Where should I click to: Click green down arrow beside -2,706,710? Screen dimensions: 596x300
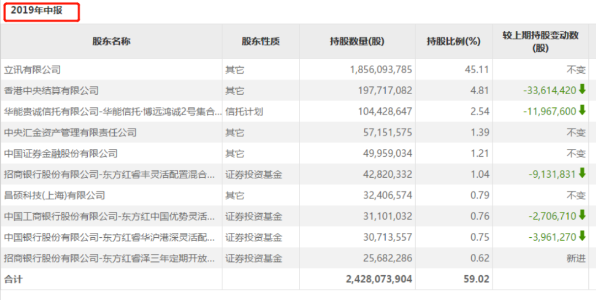(x=582, y=216)
